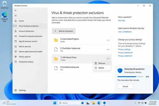The image size is (159, 106).
Task: Open Family options section
Action: [x=30, y=57]
